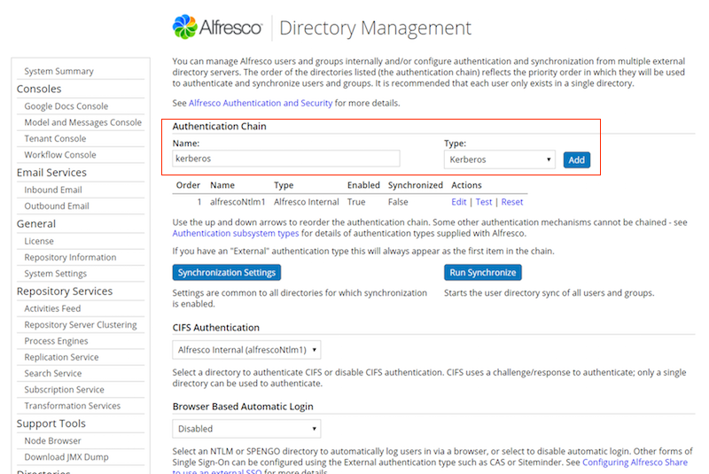Screen dimensions: 709x474
Task: Click the Enabled value True
Action: point(356,202)
